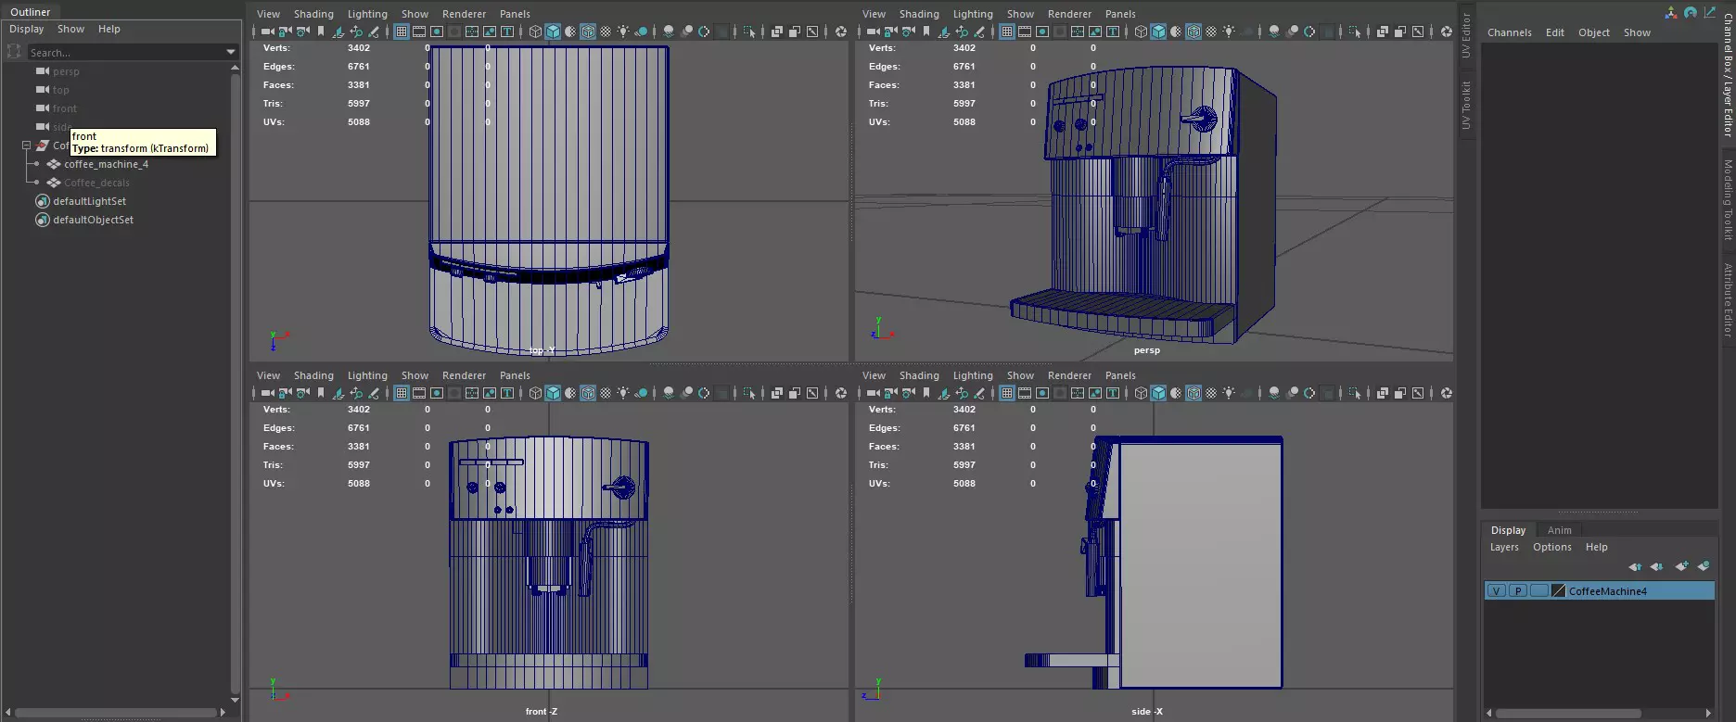This screenshot has width=1736, height=722.
Task: Click Use Default Material in side viewport toolbar
Action: point(1176,393)
